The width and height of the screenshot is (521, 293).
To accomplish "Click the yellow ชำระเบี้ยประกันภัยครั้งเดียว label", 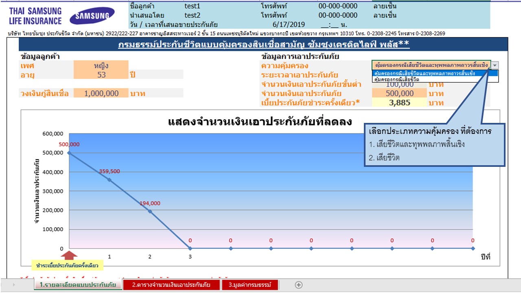I will coord(68,266).
